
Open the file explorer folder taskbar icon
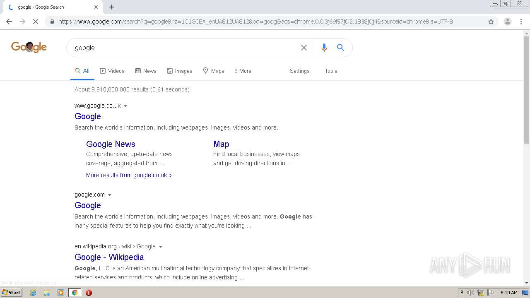[x=47, y=293]
